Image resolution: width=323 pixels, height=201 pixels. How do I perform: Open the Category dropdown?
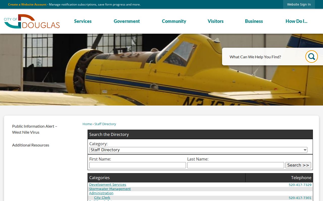point(198,150)
